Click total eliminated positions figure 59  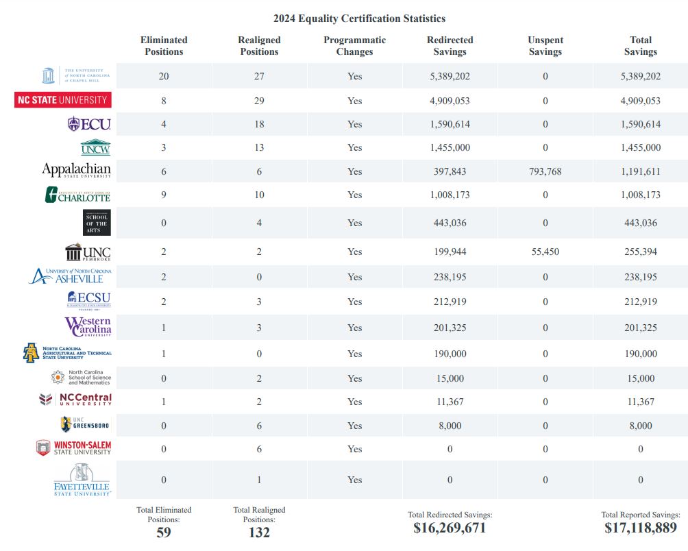tap(164, 532)
